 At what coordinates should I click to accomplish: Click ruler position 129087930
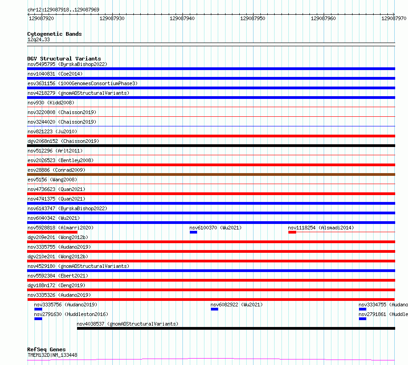point(112,18)
